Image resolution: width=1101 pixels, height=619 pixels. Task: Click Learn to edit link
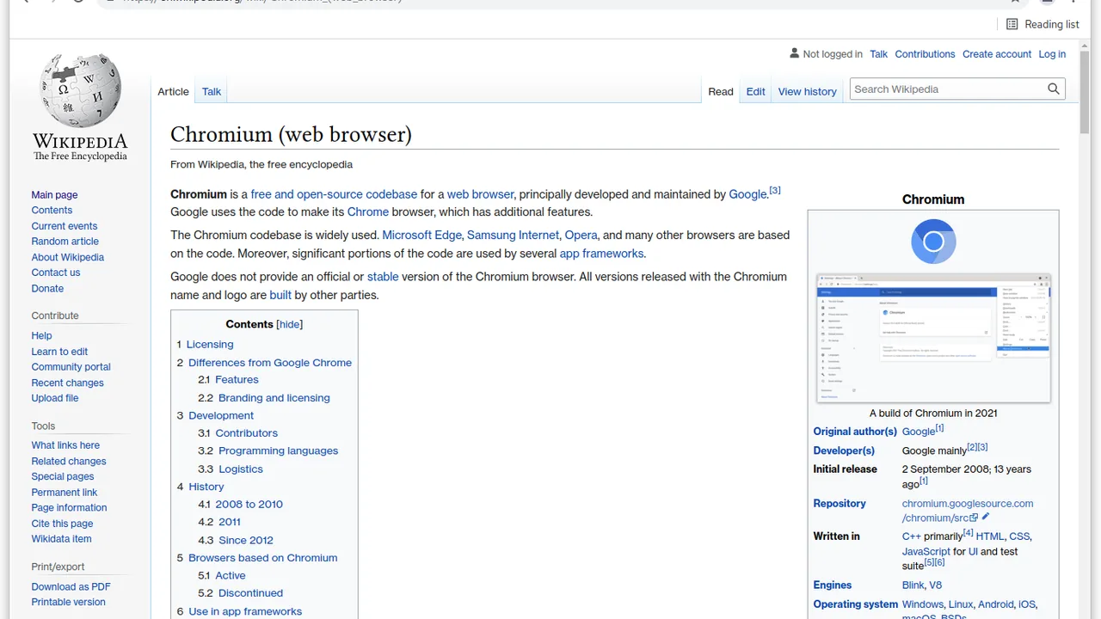(59, 352)
